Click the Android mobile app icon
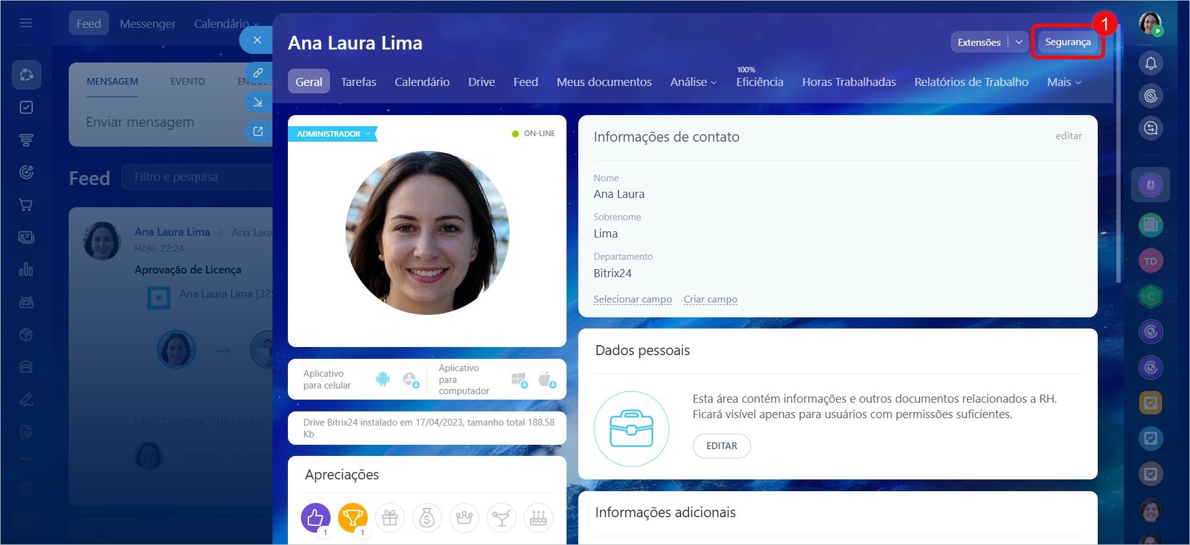 pos(383,379)
